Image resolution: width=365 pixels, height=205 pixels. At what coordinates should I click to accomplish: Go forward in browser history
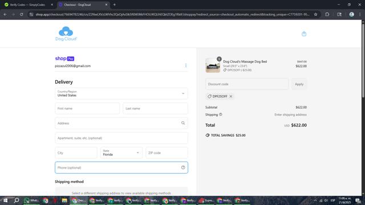(x=13, y=14)
